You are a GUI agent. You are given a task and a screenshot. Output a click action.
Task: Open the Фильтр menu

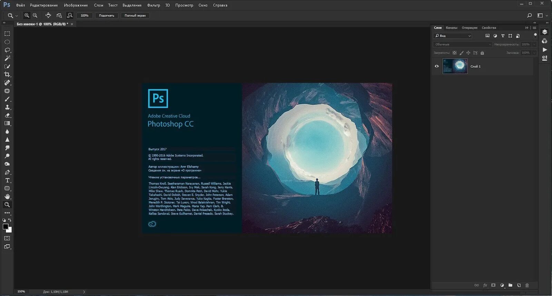coord(154,5)
